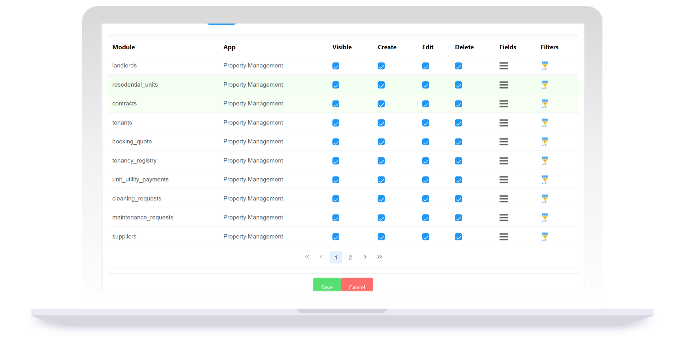Open the Filters settings for unit_utility_payments

545,180
